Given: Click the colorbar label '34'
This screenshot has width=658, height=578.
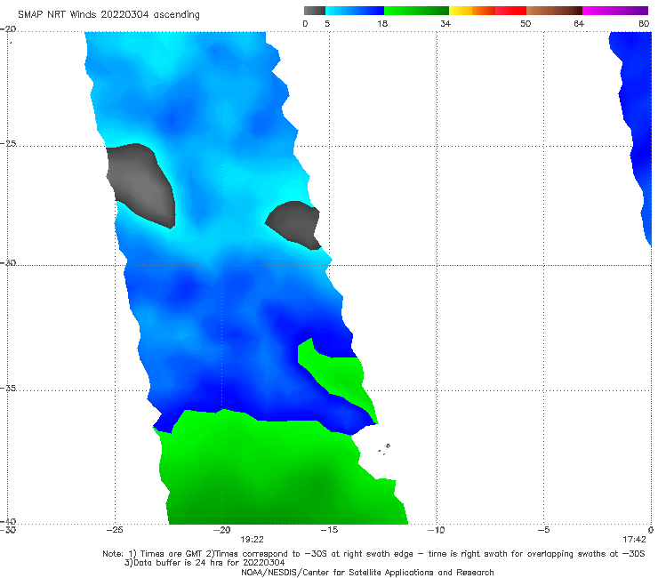Looking at the screenshot, I should coord(445,24).
